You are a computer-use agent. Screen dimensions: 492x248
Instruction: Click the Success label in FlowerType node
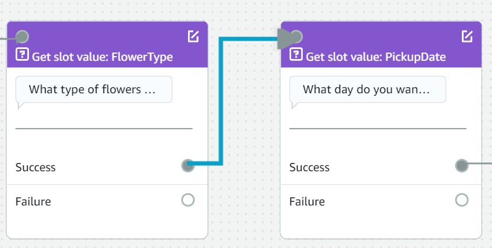[35, 167]
